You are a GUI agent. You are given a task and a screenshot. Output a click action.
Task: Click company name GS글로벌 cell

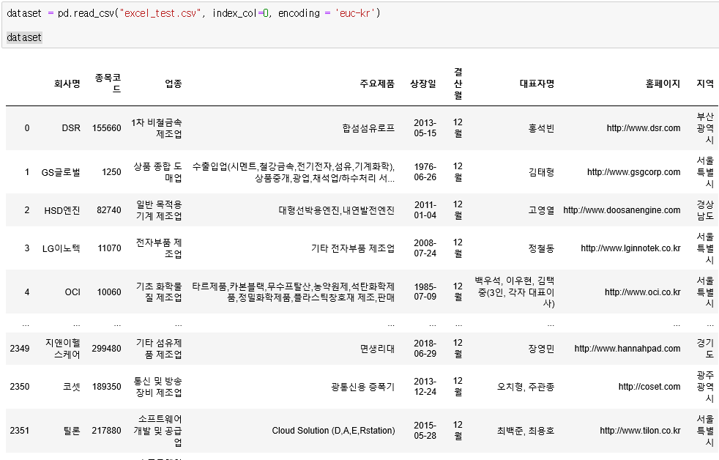pyautogui.click(x=61, y=172)
